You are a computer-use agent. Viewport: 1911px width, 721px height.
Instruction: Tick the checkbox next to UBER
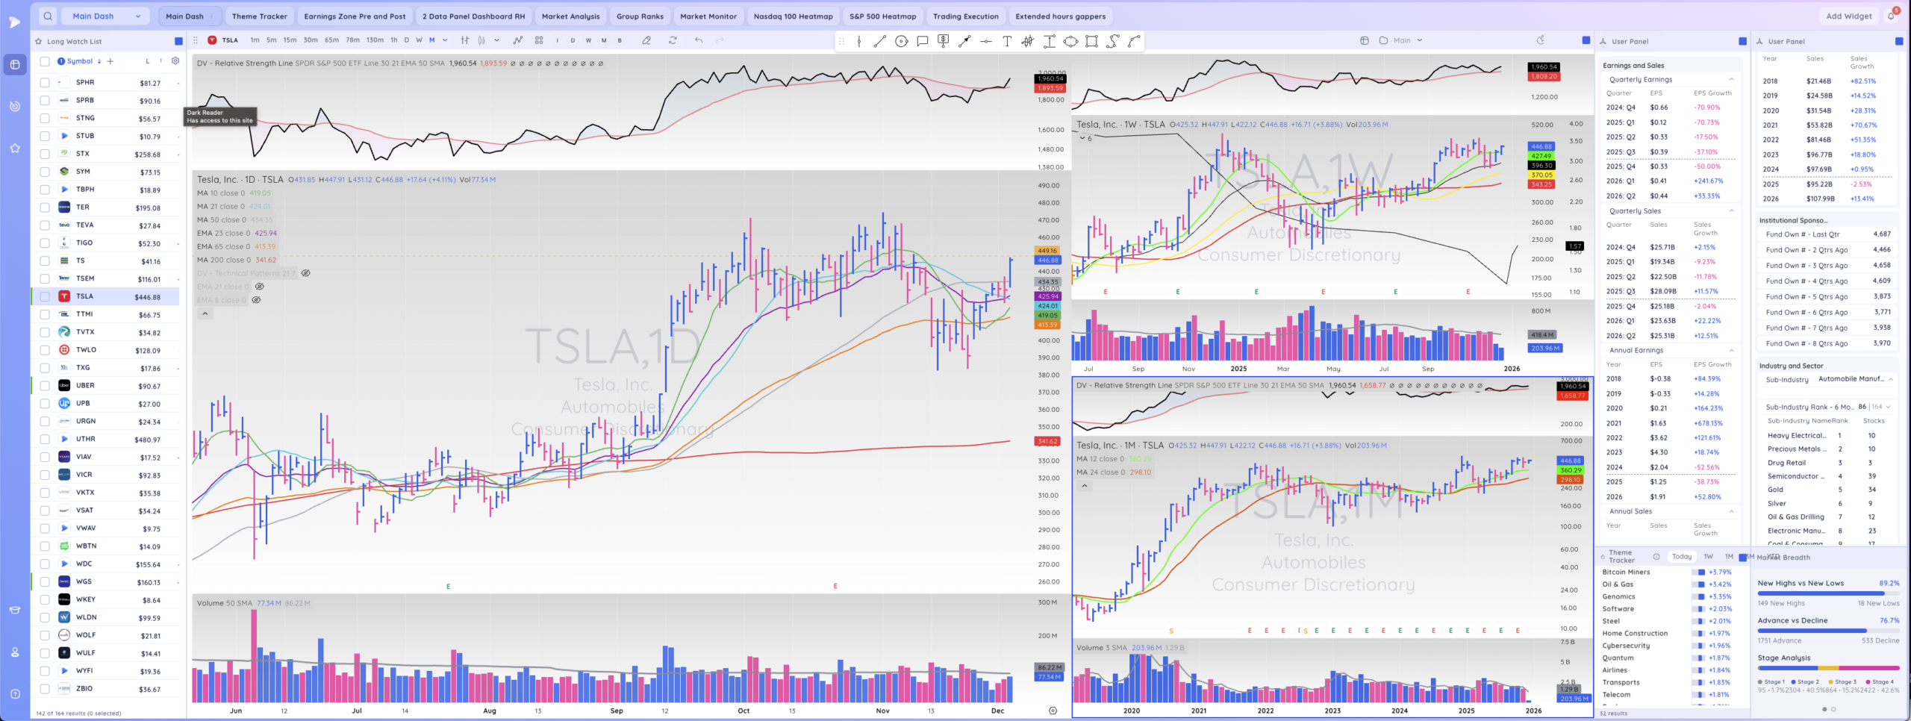[x=45, y=386]
